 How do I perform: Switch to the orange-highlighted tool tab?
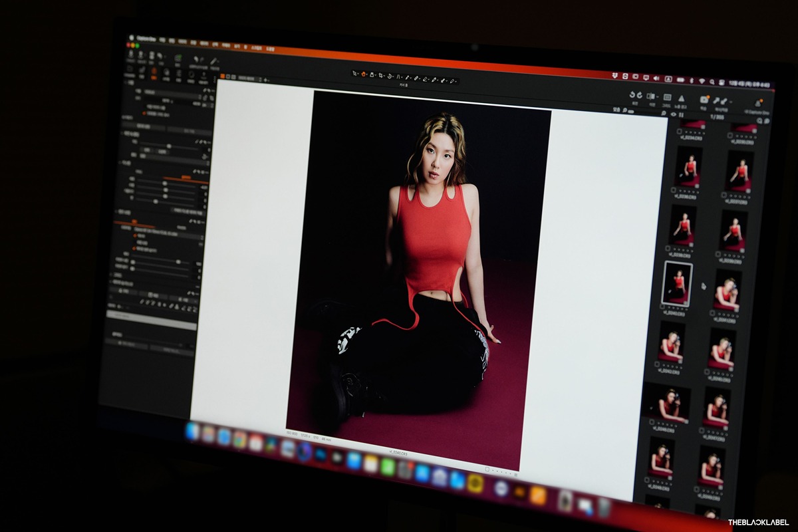[154, 70]
